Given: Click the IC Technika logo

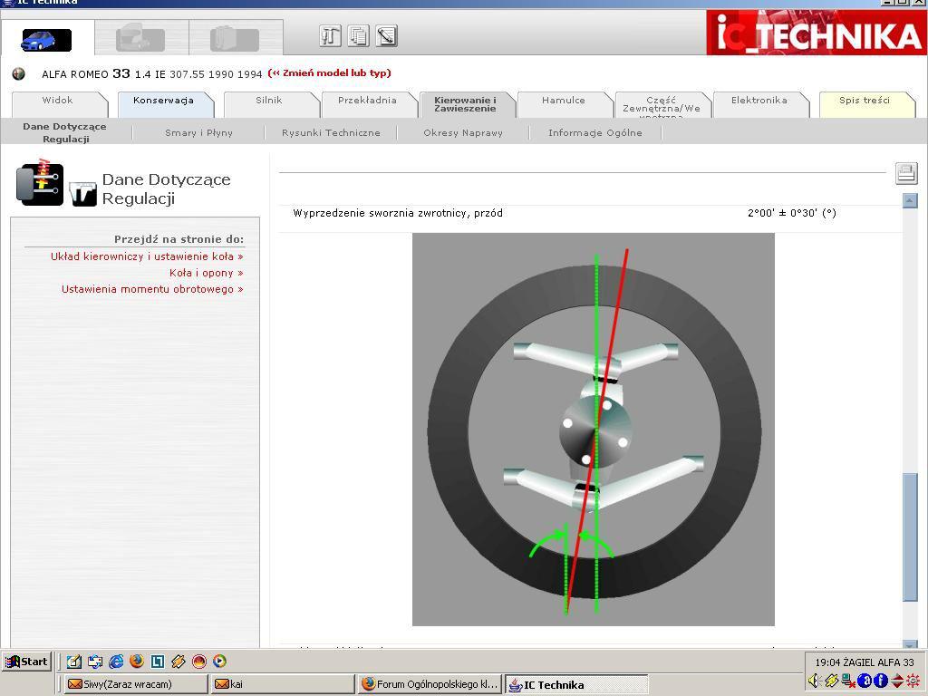Looking at the screenshot, I should click(x=817, y=34).
